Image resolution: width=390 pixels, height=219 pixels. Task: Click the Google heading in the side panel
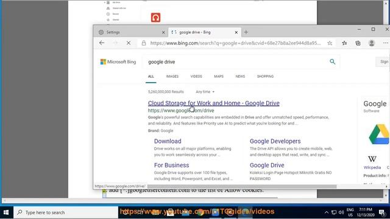tap(375, 104)
